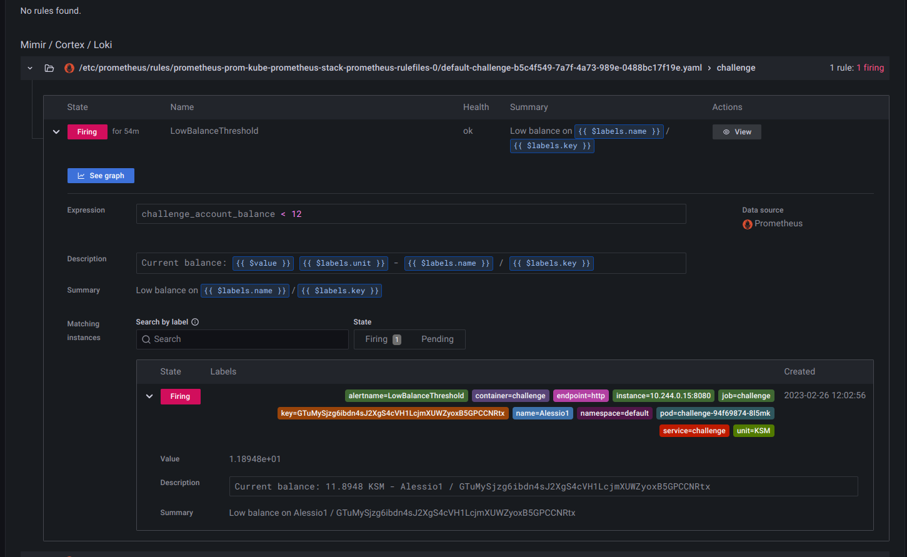Select the Firing state filter
907x557 pixels.
point(383,339)
